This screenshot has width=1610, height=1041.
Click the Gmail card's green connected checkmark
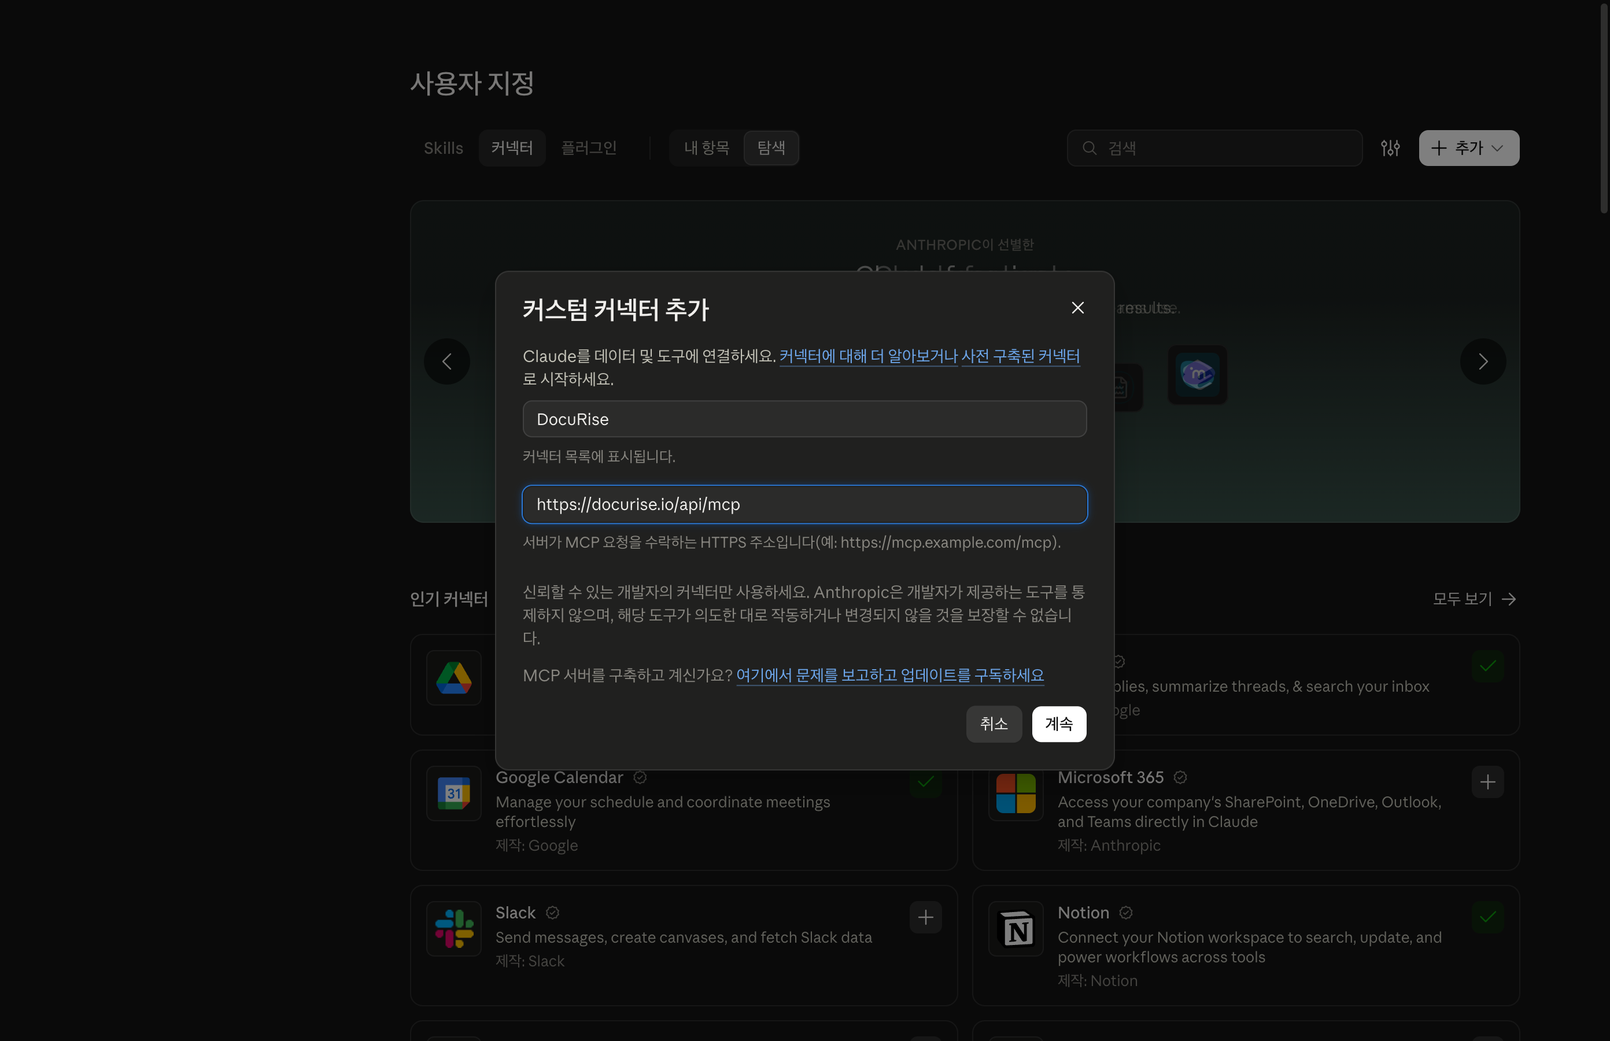tap(1487, 666)
